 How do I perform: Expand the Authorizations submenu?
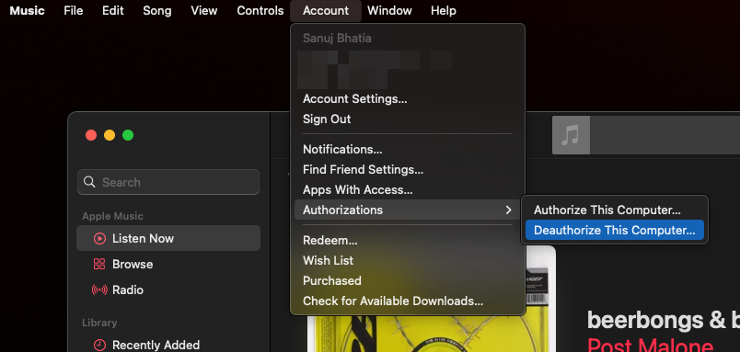coord(408,210)
